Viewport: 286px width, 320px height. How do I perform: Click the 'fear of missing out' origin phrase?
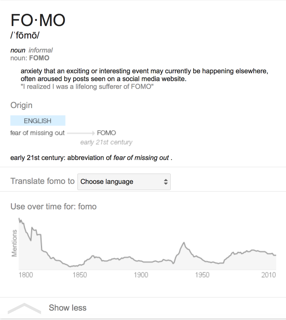(x=37, y=133)
